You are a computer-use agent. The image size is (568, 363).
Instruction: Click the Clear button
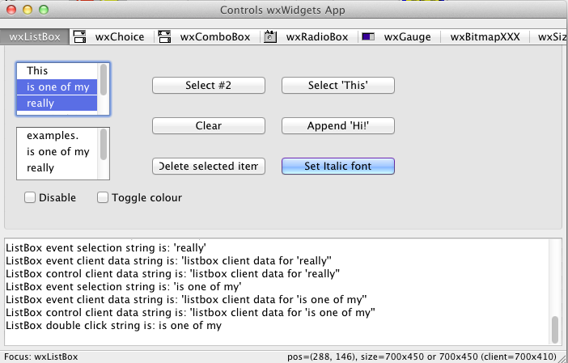(209, 126)
